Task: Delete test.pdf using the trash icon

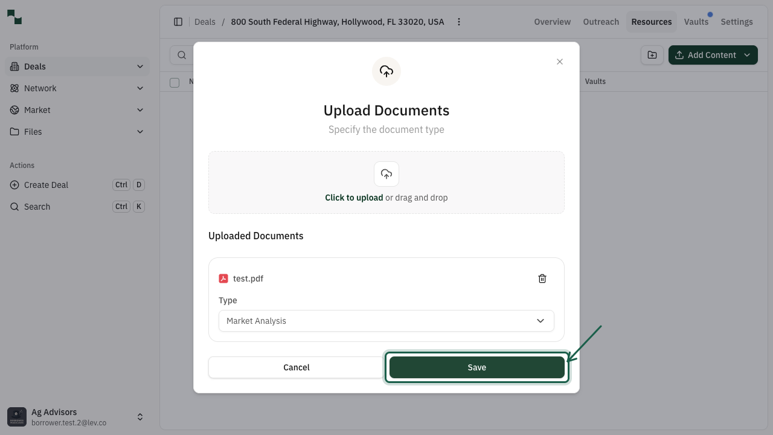Action: (x=542, y=279)
